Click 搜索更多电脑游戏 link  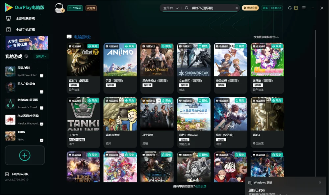(266, 37)
